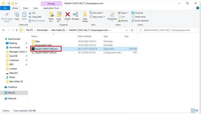Select Drivers(Win7.x64) folder
Viewport: 201px width, 114px height.
43,45
